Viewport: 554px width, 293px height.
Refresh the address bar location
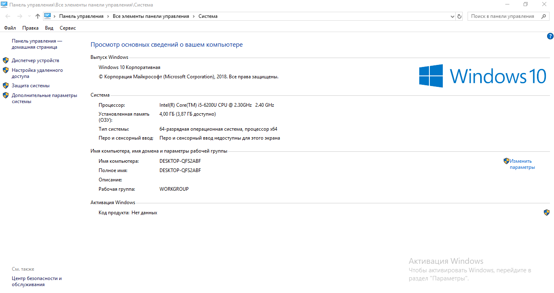(459, 16)
